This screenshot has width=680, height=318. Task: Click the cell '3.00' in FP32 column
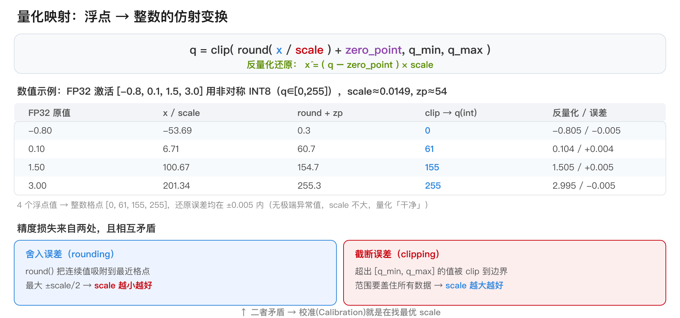coord(38,186)
